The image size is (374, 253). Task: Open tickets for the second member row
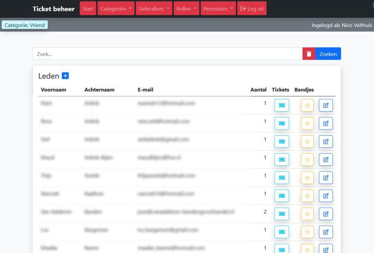coord(281,123)
